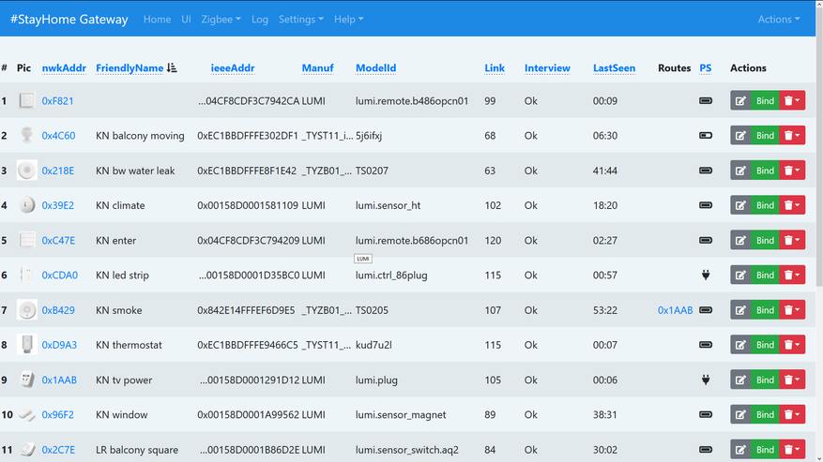Open the Home page
Screen dimensions: 823x462
(x=157, y=20)
